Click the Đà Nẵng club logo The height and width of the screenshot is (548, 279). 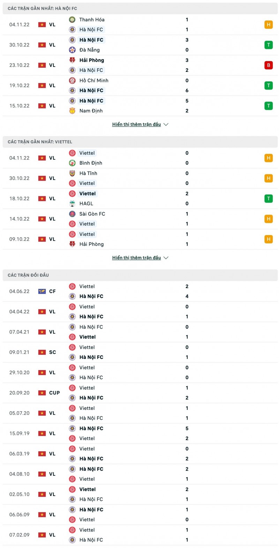click(x=72, y=50)
